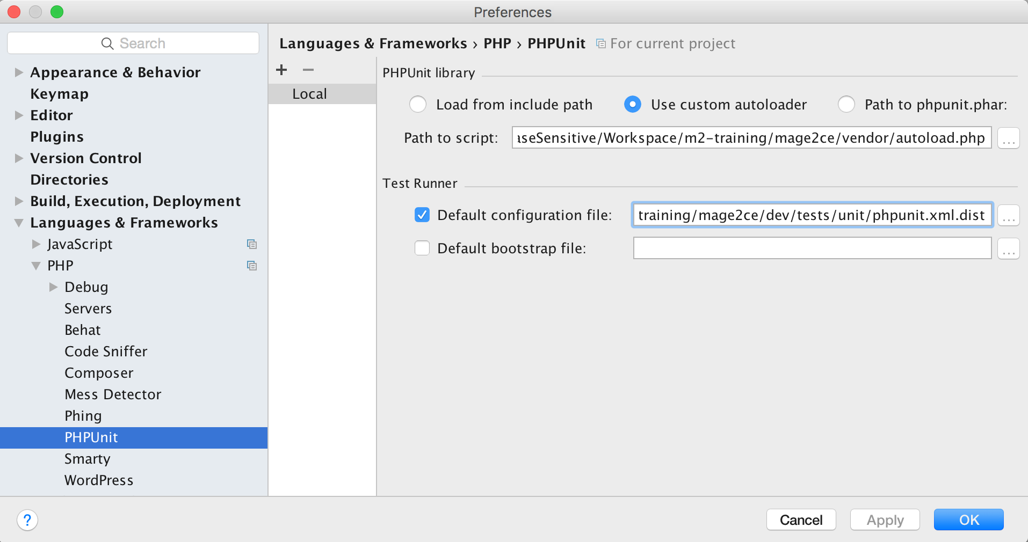Select Appearance & Behavior label

click(x=115, y=72)
